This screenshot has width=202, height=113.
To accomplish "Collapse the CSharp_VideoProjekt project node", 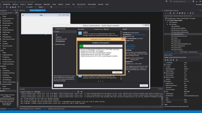I will click(166, 20).
